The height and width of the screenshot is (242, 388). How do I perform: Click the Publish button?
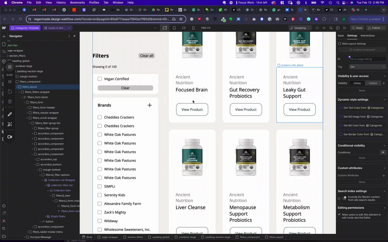coord(376,28)
